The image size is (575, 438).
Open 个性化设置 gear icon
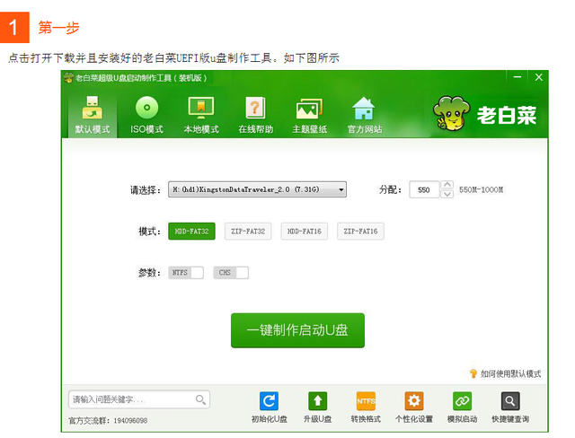(414, 401)
